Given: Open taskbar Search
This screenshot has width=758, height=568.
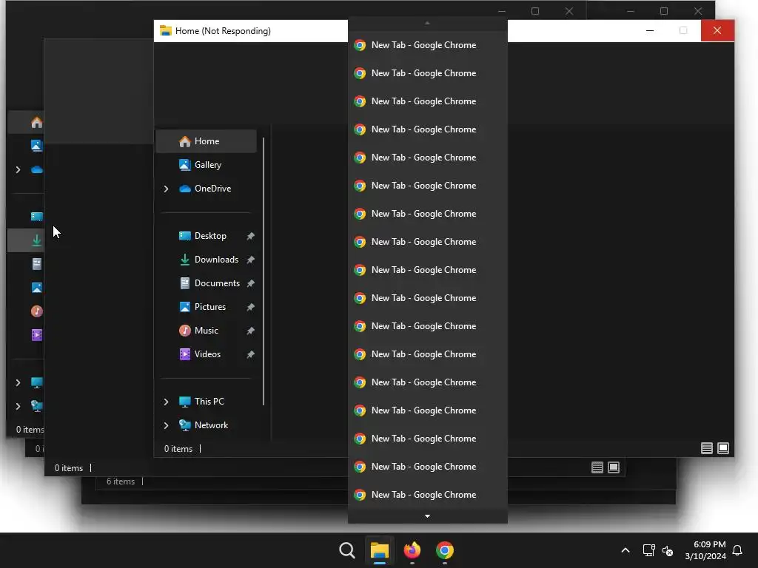Looking at the screenshot, I should tap(347, 550).
